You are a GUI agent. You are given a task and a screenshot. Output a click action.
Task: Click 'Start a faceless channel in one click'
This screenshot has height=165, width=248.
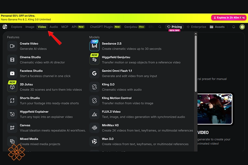pos(45,76)
